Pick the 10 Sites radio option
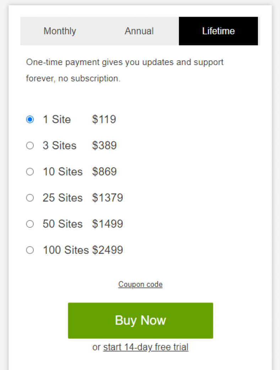Screen dimensions: 280x370 (x=30, y=172)
